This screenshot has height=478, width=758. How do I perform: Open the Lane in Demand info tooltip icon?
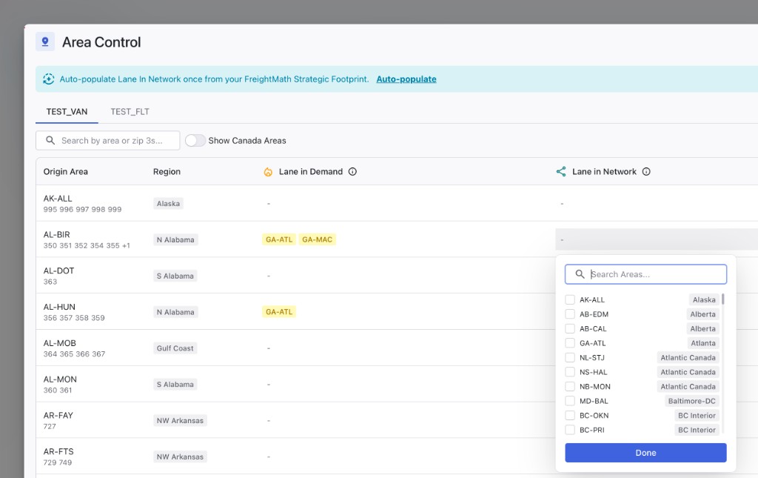[x=352, y=172]
